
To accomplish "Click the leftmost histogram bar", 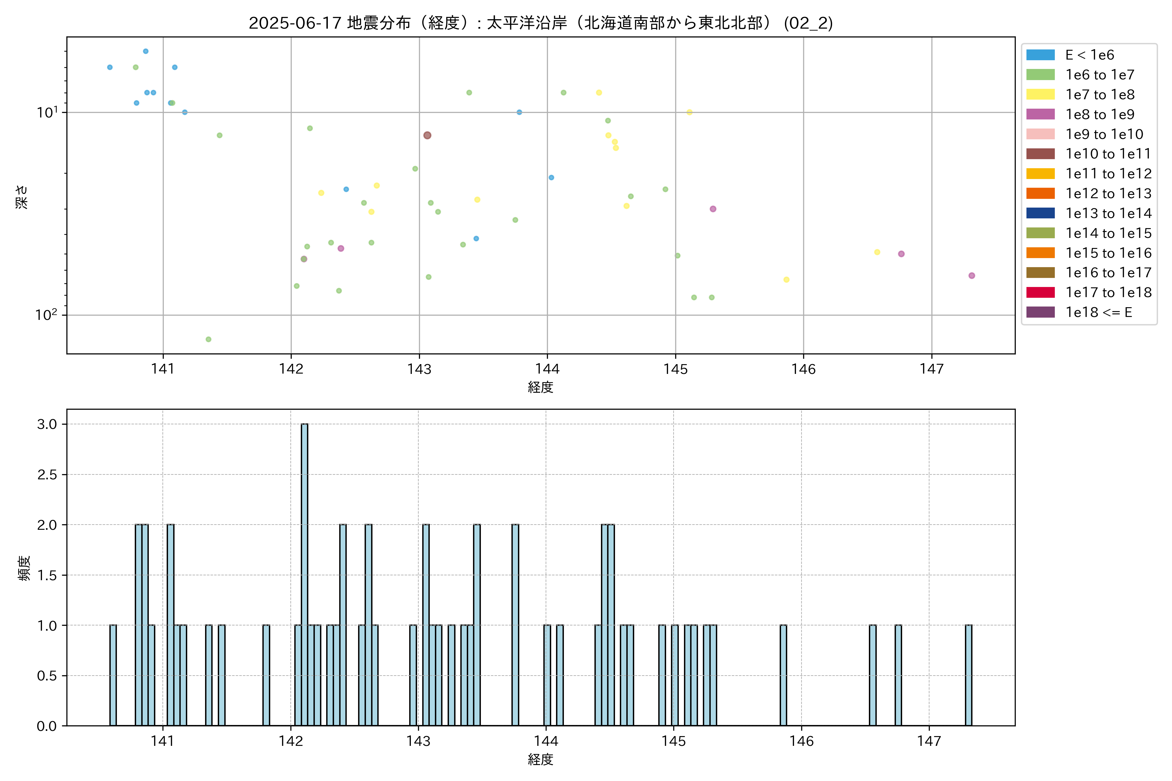I will pyautogui.click(x=113, y=675).
